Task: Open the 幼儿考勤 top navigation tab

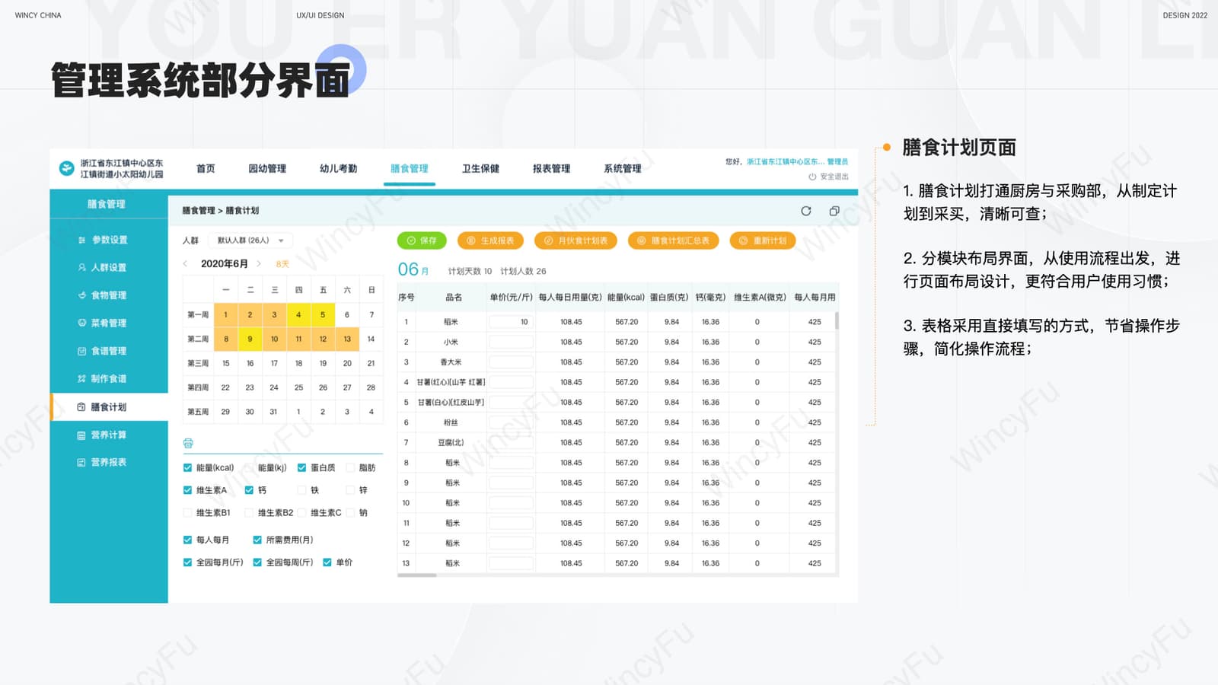Action: click(338, 168)
